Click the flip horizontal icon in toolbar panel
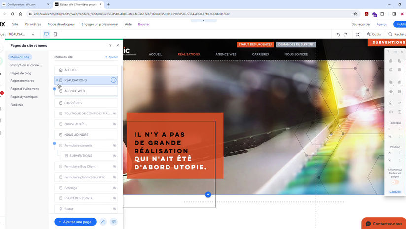 390,112
